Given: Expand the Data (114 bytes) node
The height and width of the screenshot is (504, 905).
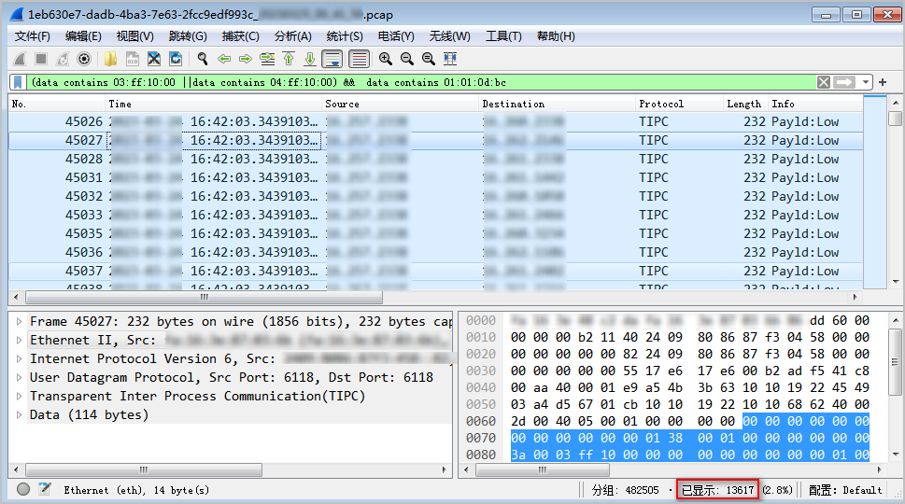Looking at the screenshot, I should pos(19,414).
